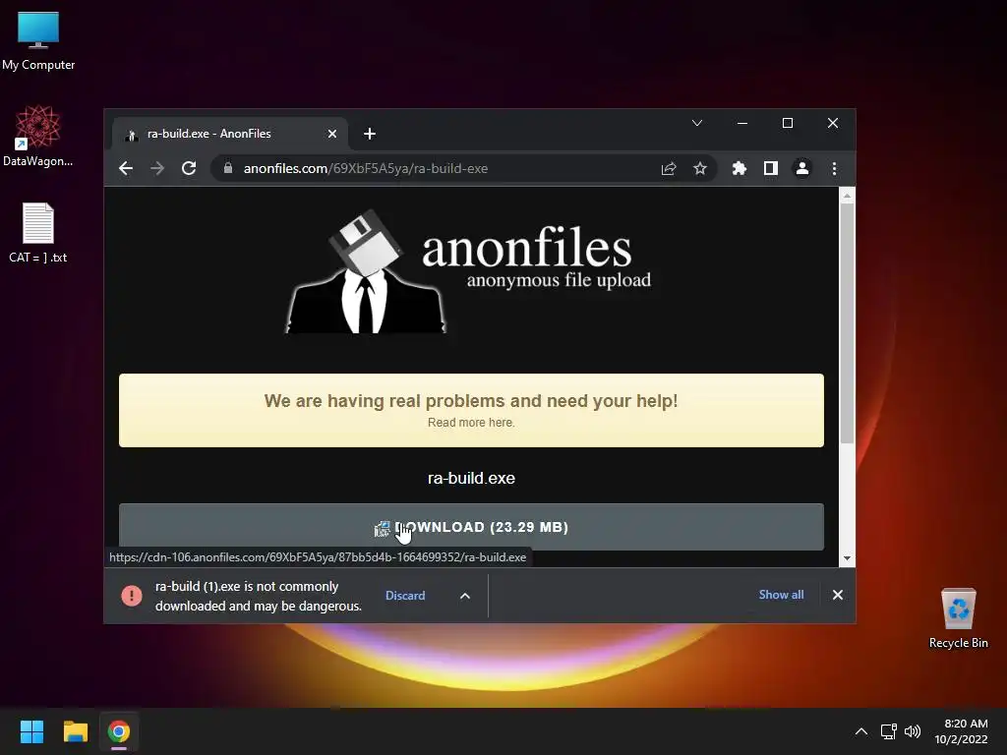Screen dimensions: 1007x755
Task: Show hidden tray icons
Action: pyautogui.click(x=861, y=731)
